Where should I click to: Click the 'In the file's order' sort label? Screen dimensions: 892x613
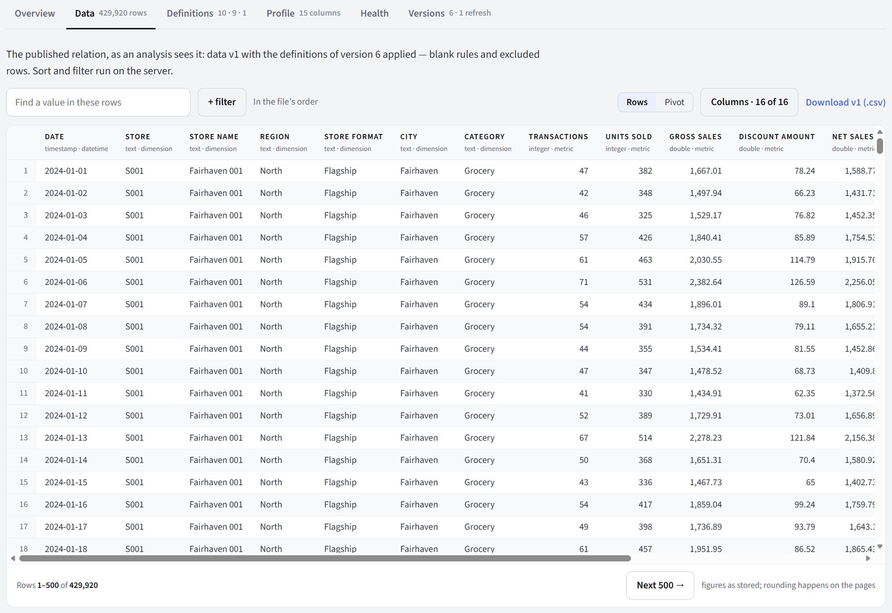click(285, 102)
